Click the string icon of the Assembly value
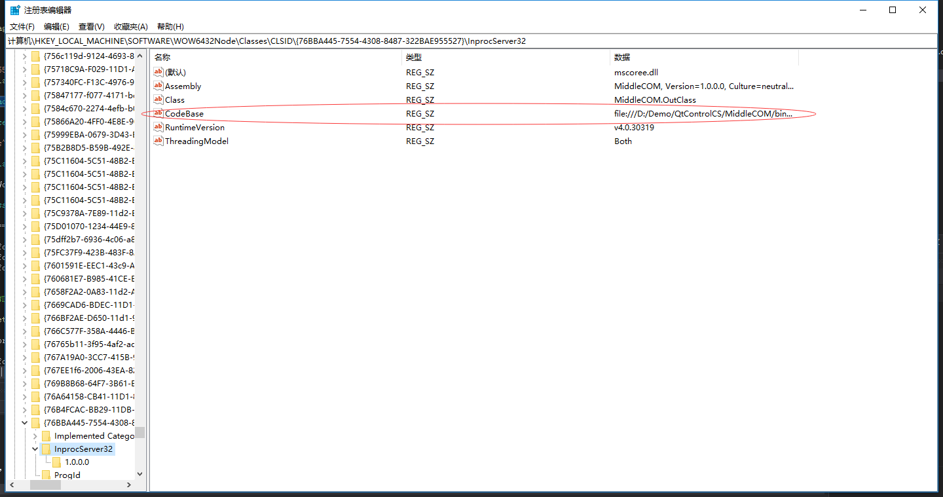The height and width of the screenshot is (497, 943). pos(158,86)
